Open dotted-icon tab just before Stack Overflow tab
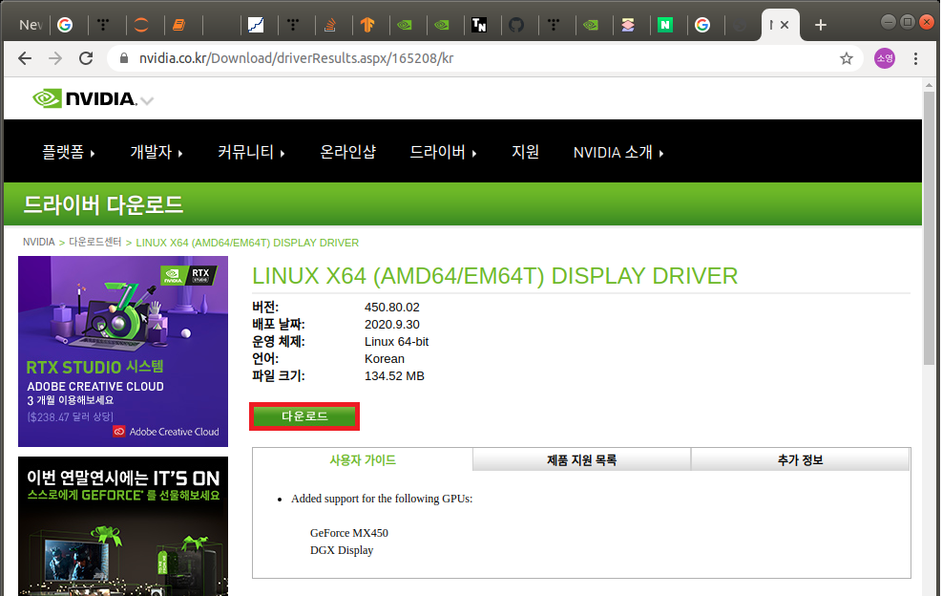The height and width of the screenshot is (596, 942). [x=293, y=25]
